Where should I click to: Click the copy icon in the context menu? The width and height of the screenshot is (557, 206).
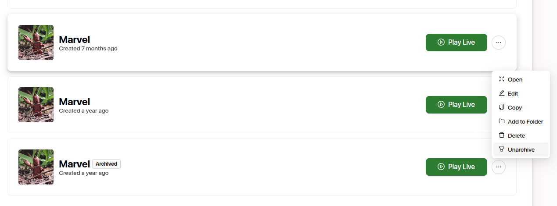[502, 107]
